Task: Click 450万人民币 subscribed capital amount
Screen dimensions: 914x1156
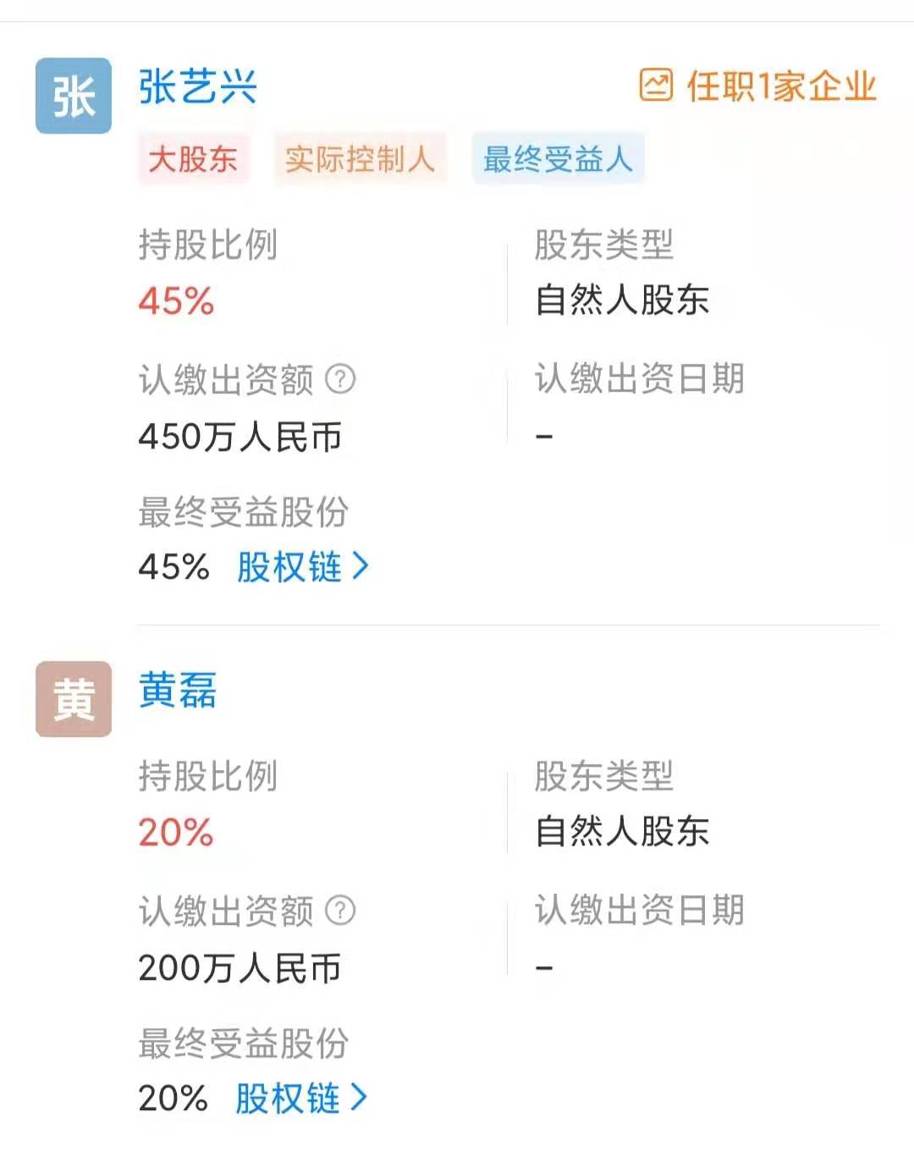Action: pos(240,438)
